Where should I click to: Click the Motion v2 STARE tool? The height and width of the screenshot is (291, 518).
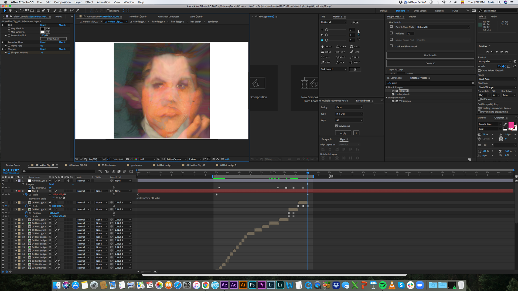(x=355, y=63)
